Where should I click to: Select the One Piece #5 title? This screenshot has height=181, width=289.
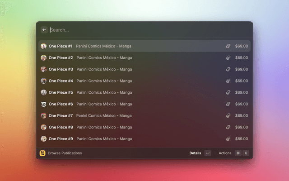[61, 92]
